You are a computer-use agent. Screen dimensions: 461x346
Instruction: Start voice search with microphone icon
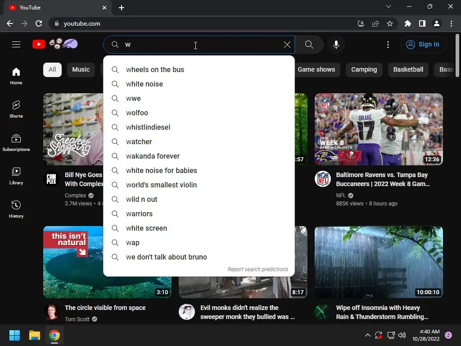(336, 45)
